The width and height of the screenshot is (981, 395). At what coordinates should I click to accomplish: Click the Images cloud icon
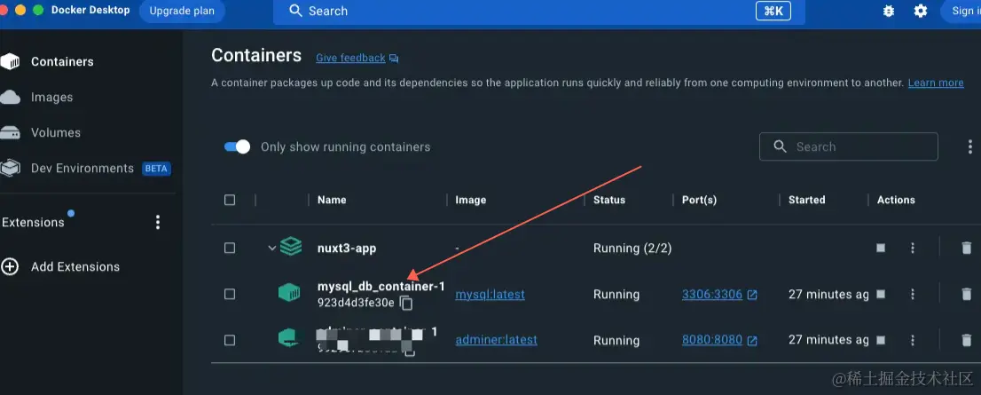pyautogui.click(x=10, y=97)
